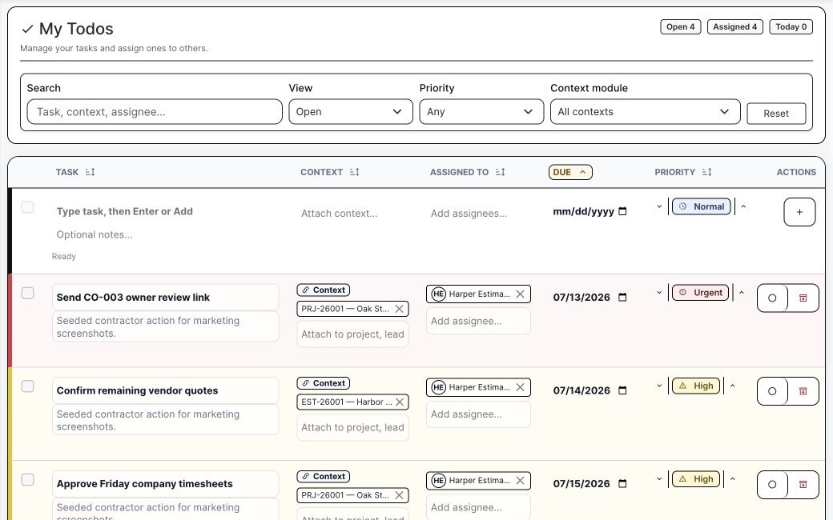The image size is (833, 520).
Task: Lower priority of Urgent task
Action: [659, 292]
